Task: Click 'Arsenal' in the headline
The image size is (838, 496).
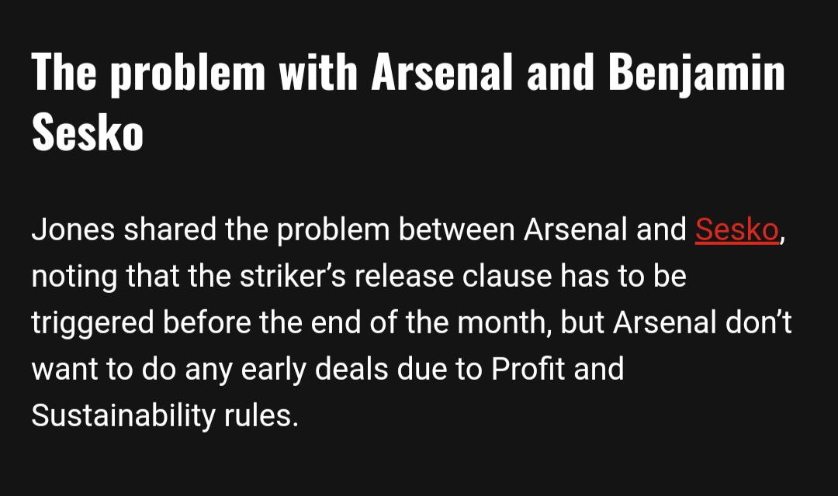Action: (442, 74)
